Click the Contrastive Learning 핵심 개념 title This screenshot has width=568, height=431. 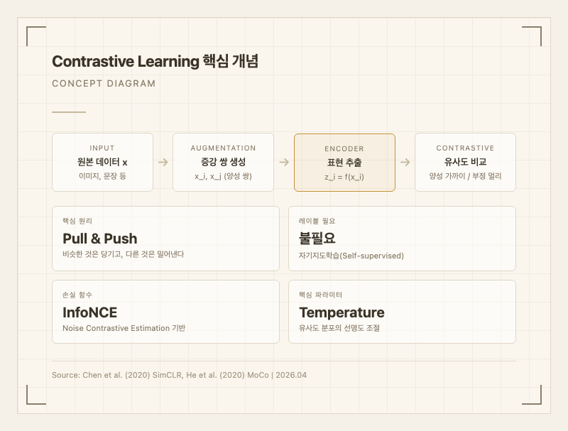(155, 62)
